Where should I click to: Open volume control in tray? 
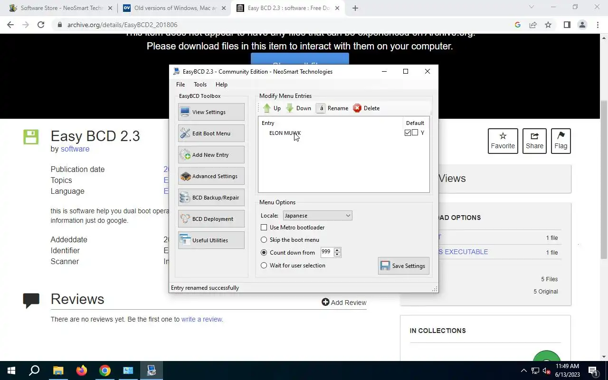pyautogui.click(x=547, y=370)
